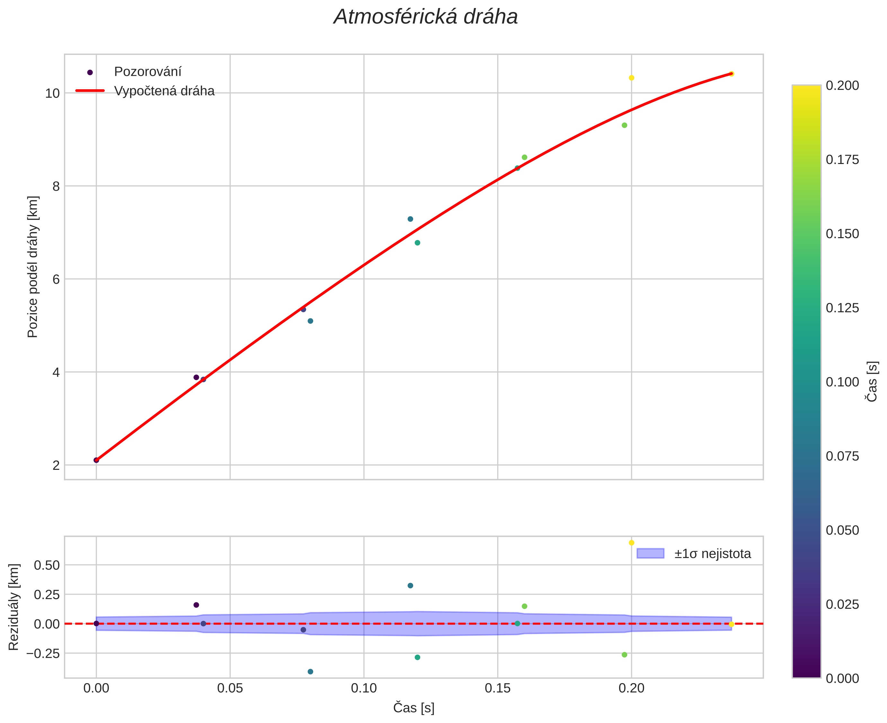Click the '±1σ nejistota' legend patch
Image resolution: width=887 pixels, height=723 pixels.
650,554
